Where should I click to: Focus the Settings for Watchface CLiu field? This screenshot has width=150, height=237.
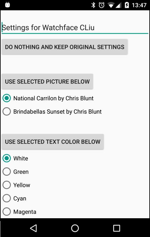pos(75,28)
